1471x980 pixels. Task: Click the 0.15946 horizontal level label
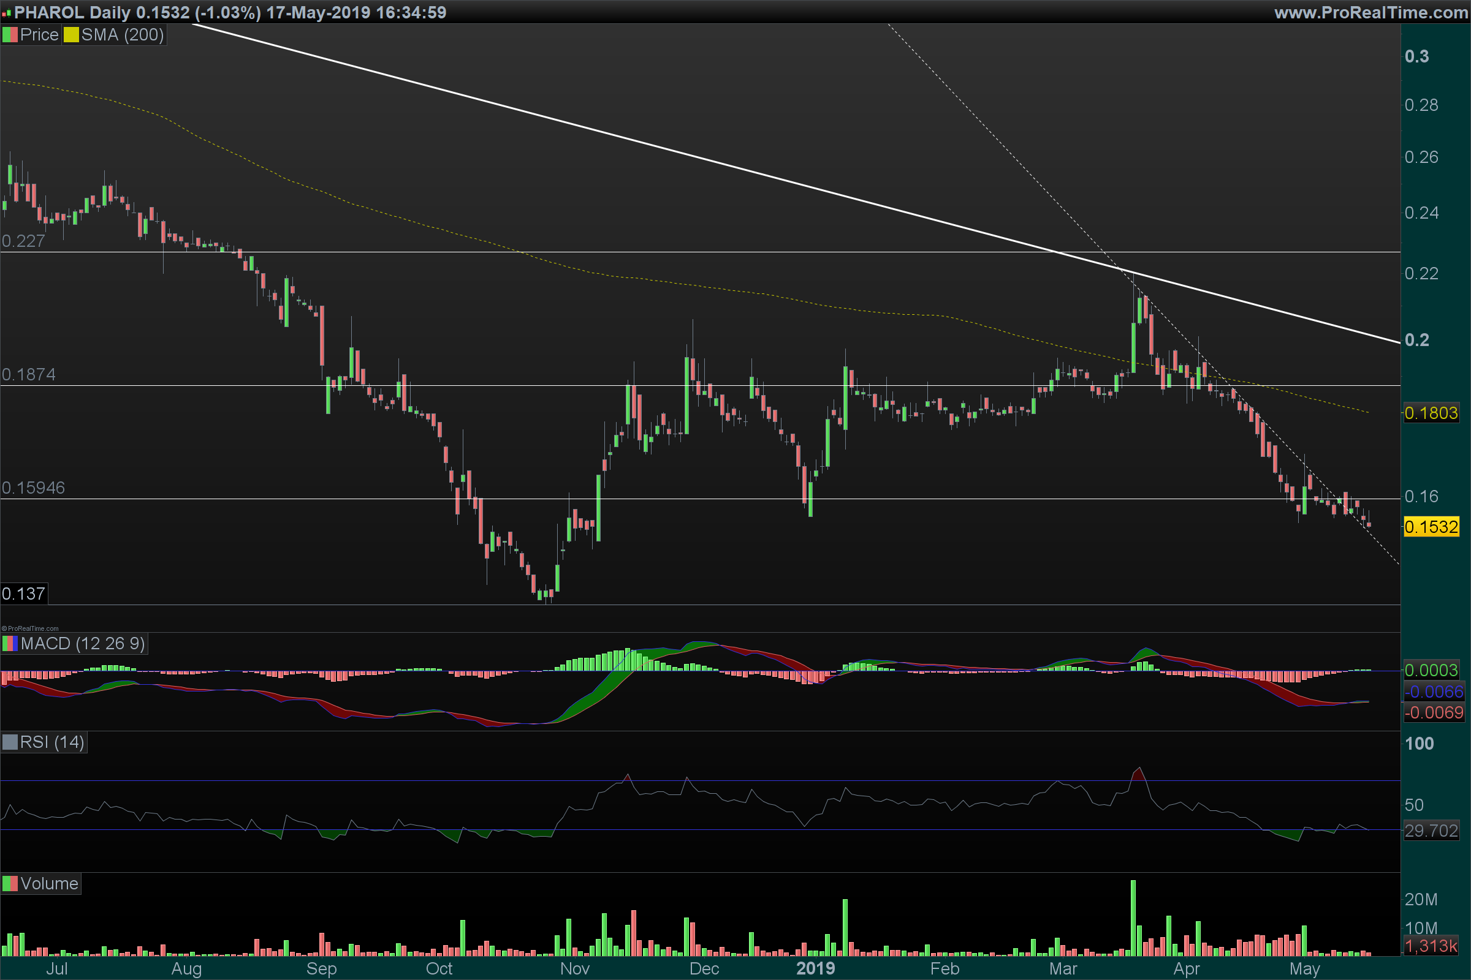(33, 488)
